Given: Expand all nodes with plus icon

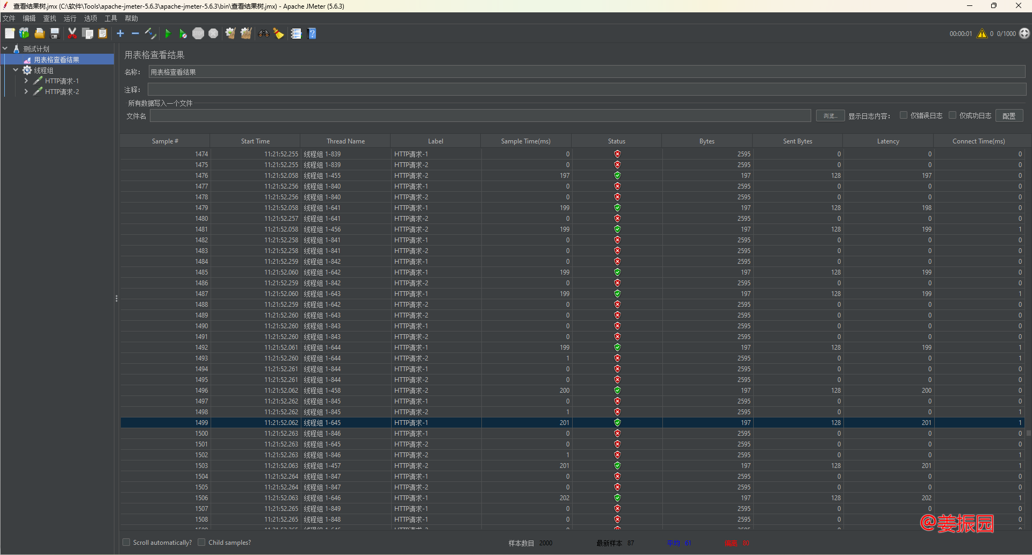Looking at the screenshot, I should point(120,33).
